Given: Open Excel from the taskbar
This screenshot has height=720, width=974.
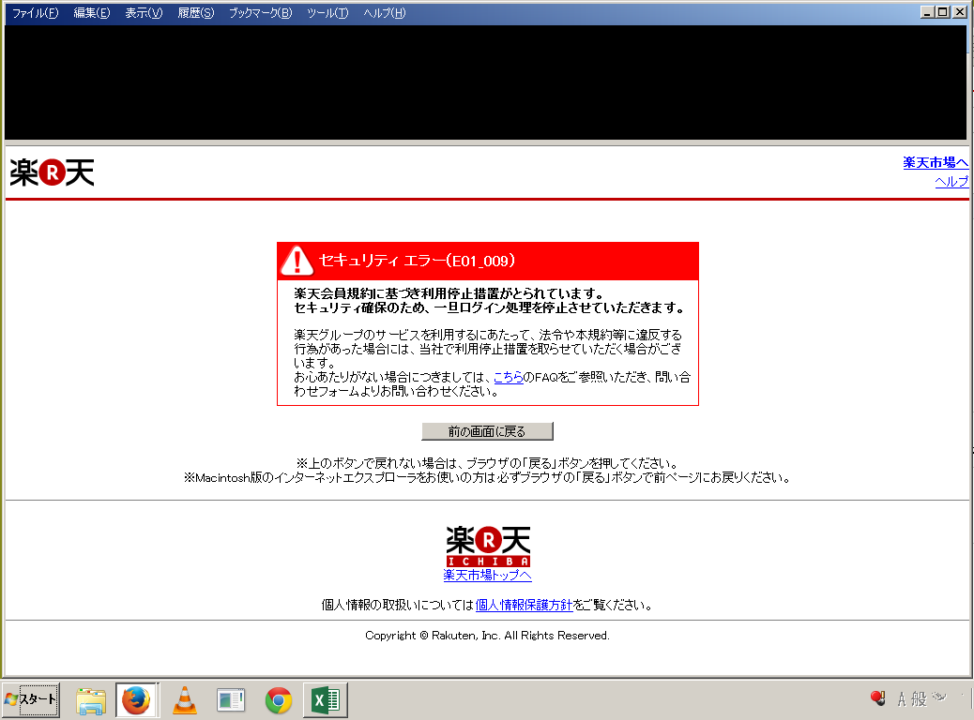Looking at the screenshot, I should pos(326,700).
